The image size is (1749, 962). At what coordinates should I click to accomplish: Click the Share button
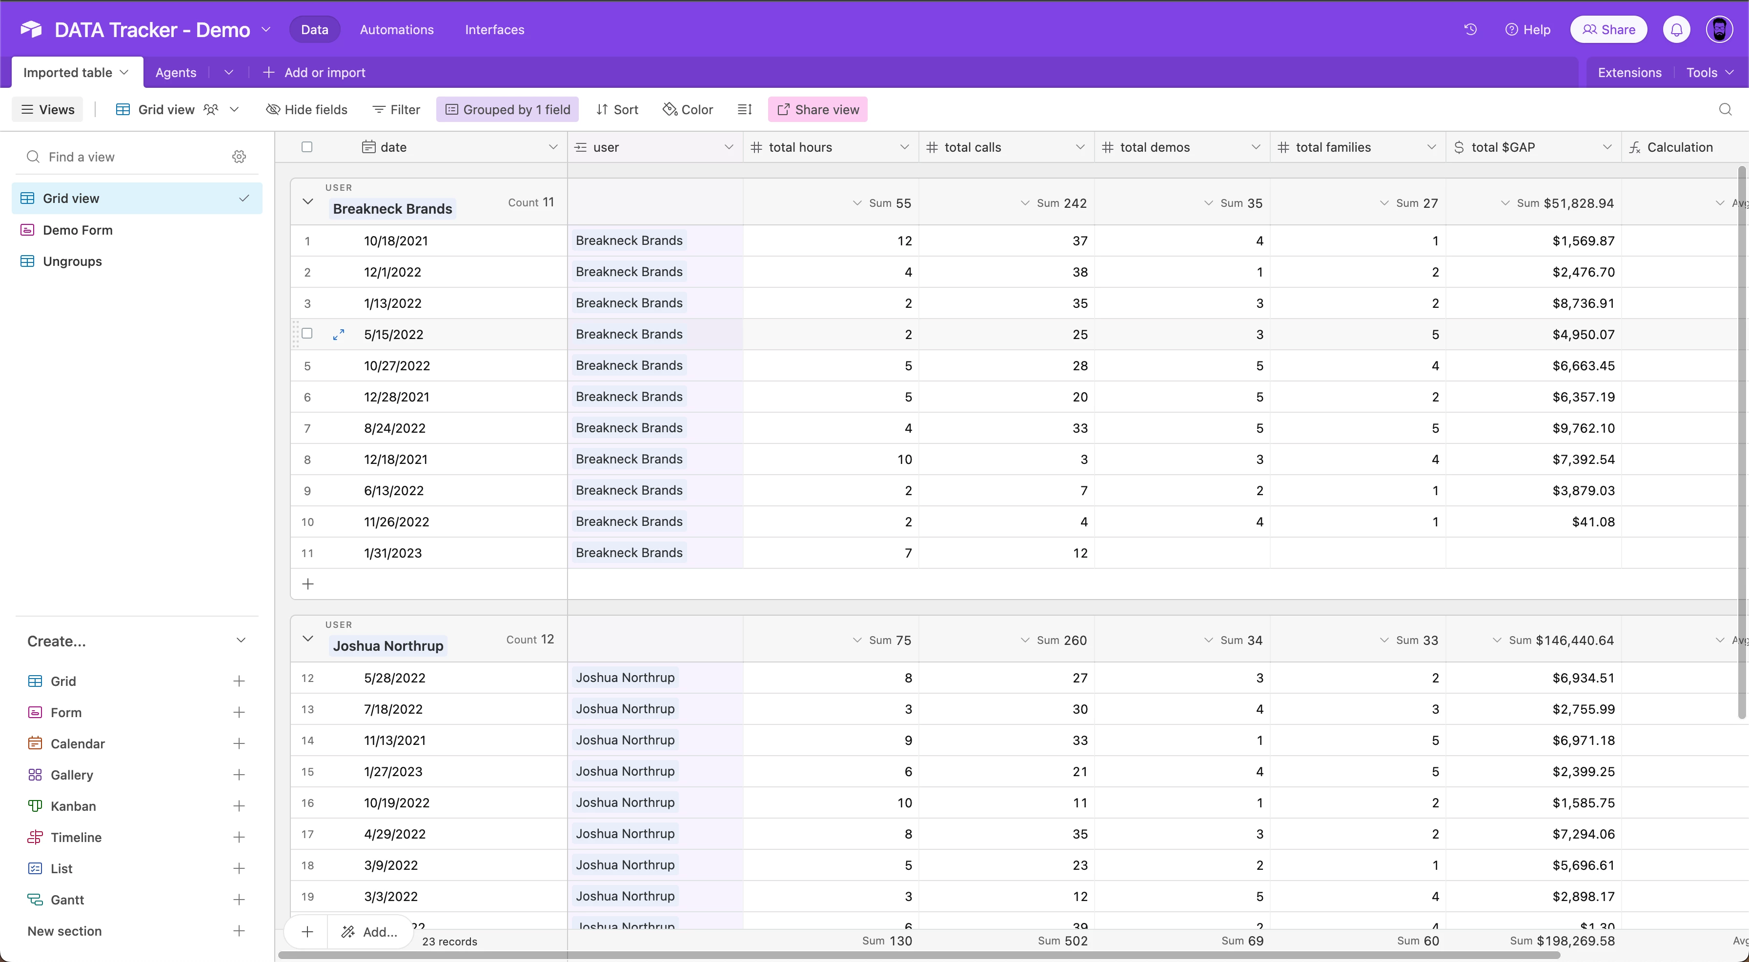(1608, 29)
